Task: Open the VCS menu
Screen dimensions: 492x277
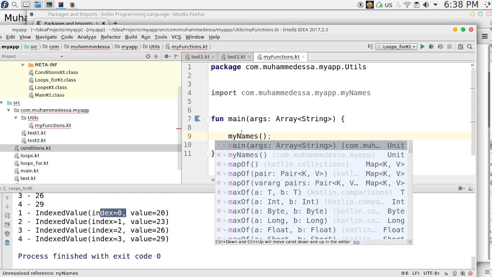Action: coord(176,37)
